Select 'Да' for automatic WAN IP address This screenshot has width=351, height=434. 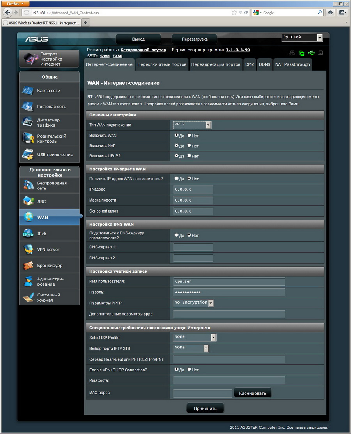177,179
